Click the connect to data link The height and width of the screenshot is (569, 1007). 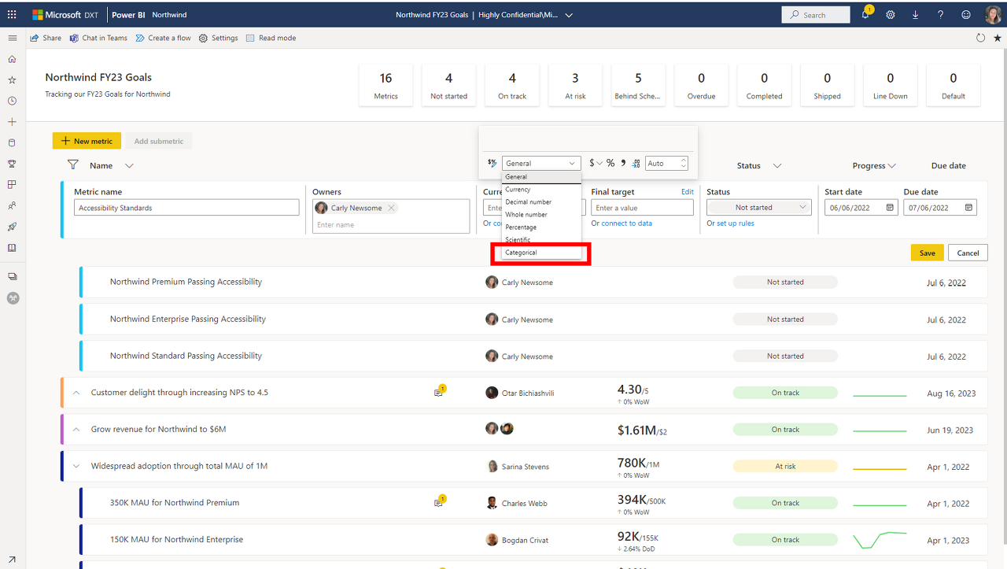(626, 224)
